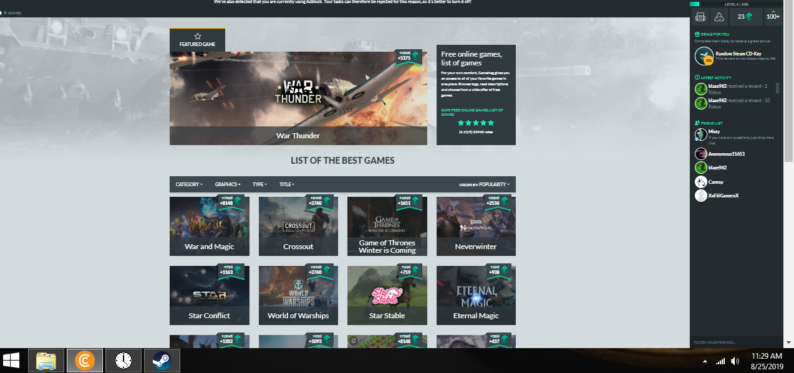794x373 pixels.
Task: Click the Filter your friends input field
Action: coord(737,342)
